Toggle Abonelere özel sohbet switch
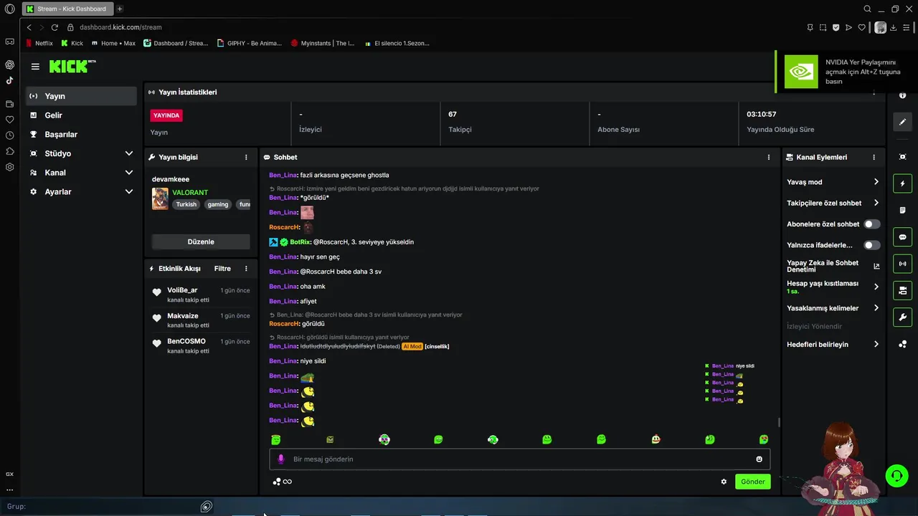 pos(871,224)
